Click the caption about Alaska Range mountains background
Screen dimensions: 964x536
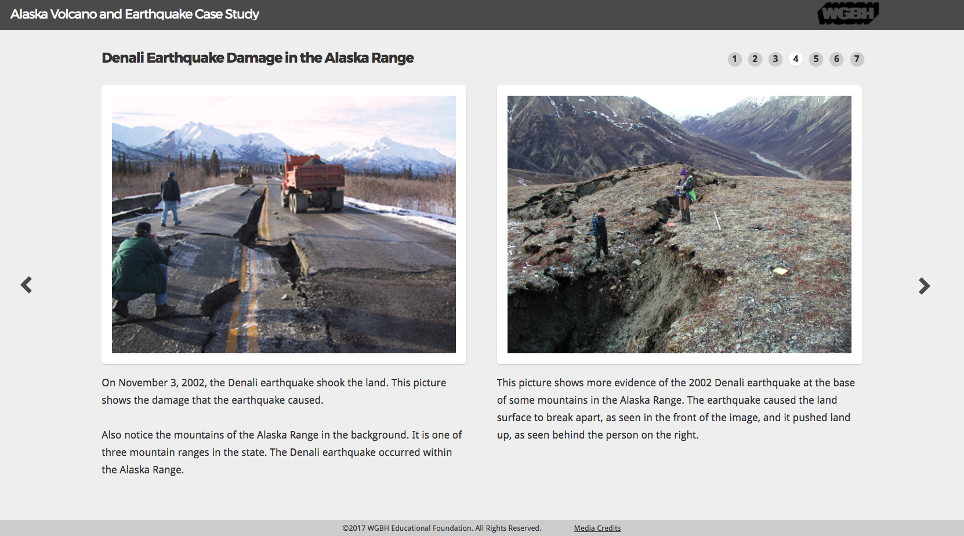pos(282,452)
